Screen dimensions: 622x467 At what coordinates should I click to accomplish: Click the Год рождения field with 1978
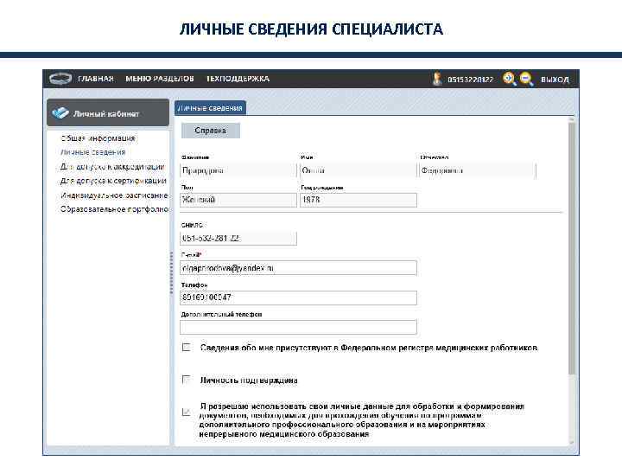tap(359, 200)
